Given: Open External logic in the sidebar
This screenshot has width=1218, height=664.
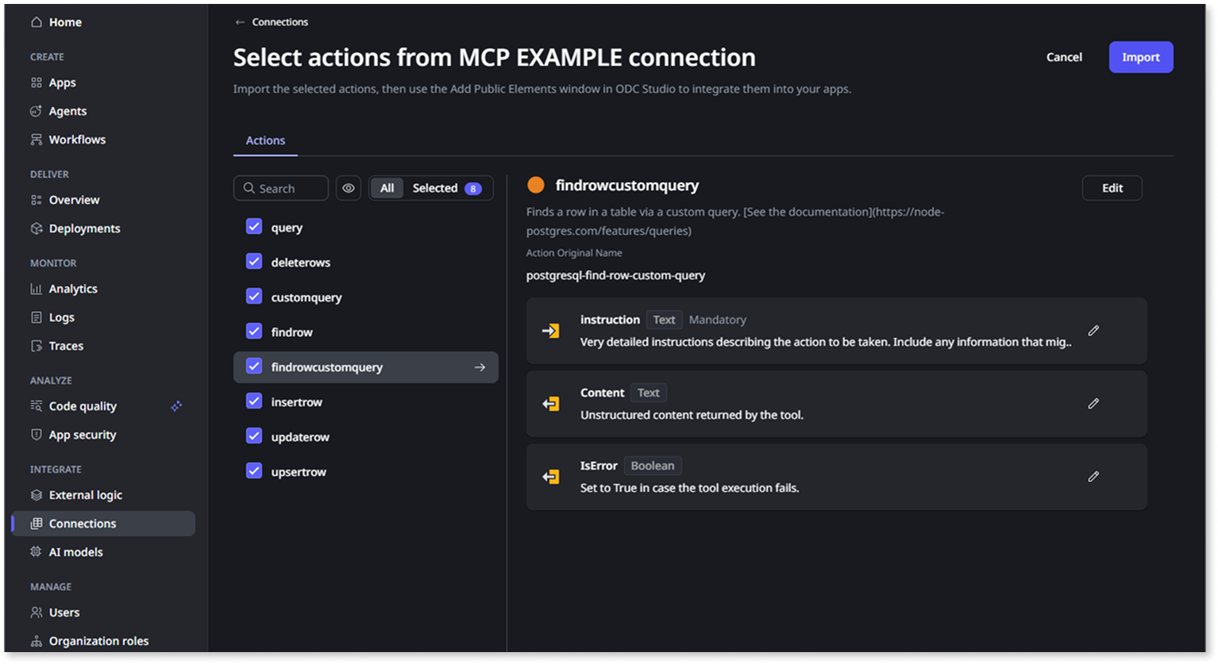Looking at the screenshot, I should (x=86, y=495).
